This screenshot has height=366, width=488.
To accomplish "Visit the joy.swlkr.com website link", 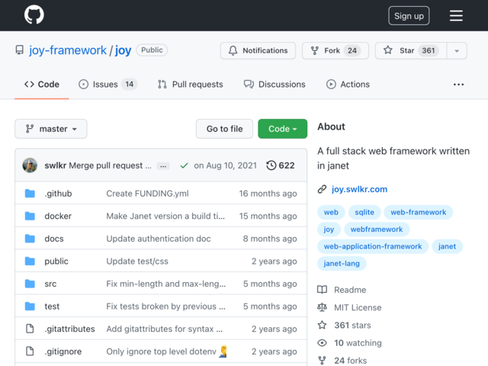I will click(x=359, y=189).
